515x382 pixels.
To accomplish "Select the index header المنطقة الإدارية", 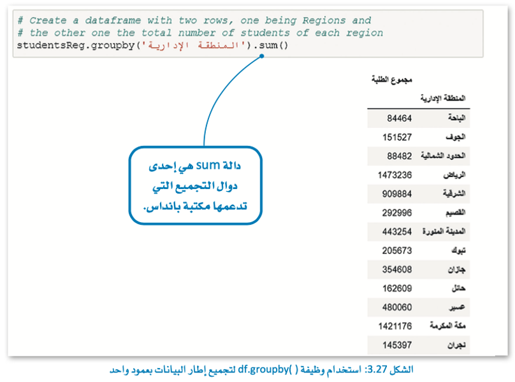I will coord(443,98).
